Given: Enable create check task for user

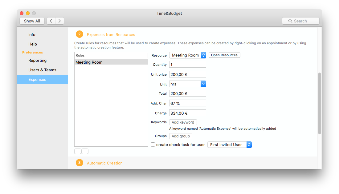Looking at the screenshot, I should click(153, 145).
